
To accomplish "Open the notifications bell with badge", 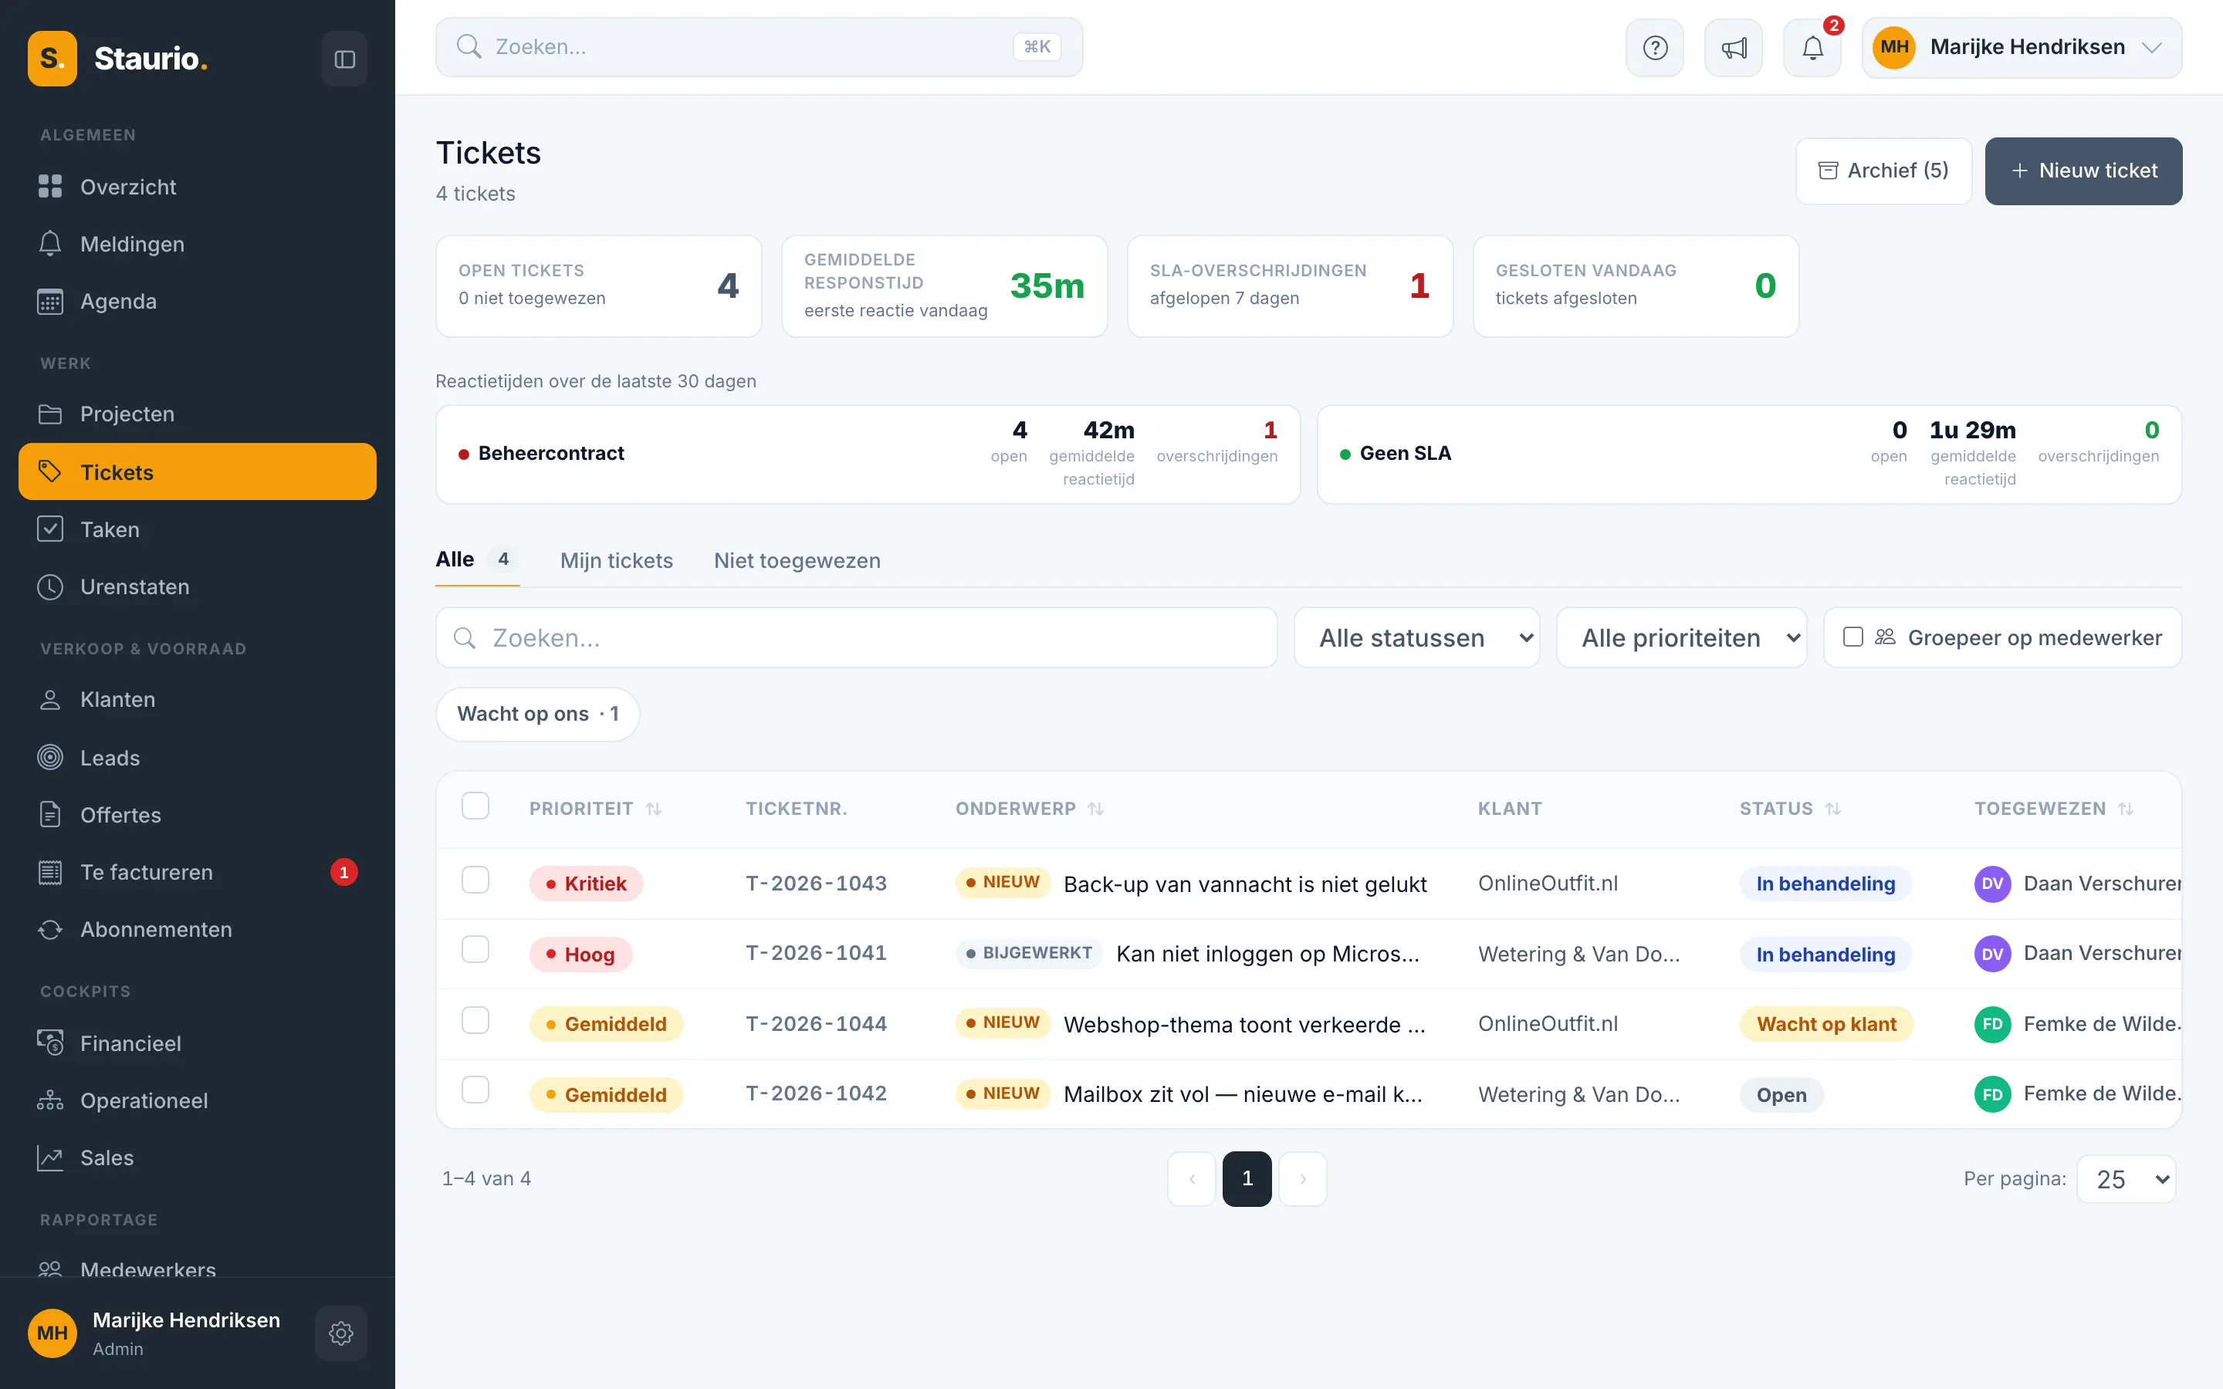I will point(1812,48).
